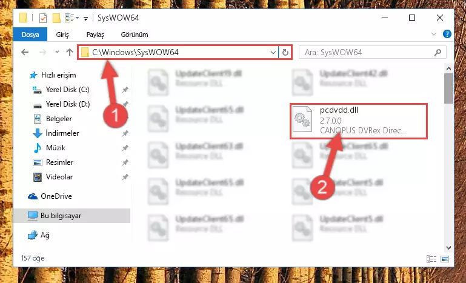Click the refresh icon in address bar
Image resolution: width=466 pixels, height=283 pixels.
pos(285,53)
